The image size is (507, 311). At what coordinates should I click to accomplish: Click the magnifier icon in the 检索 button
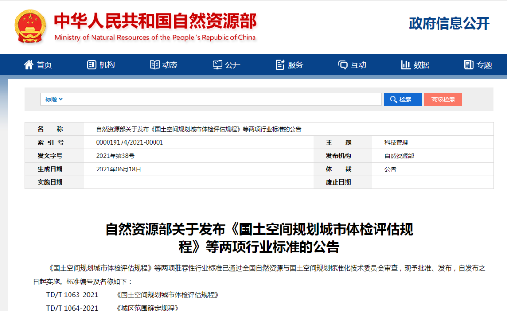pyautogui.click(x=393, y=99)
